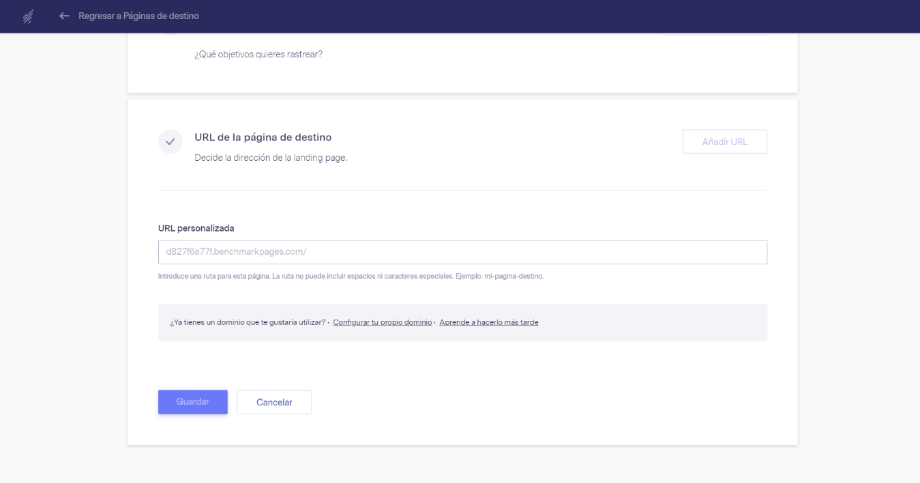Image resolution: width=920 pixels, height=483 pixels.
Task: Open 'Configurar tu propio dominio' link
Action: point(382,322)
